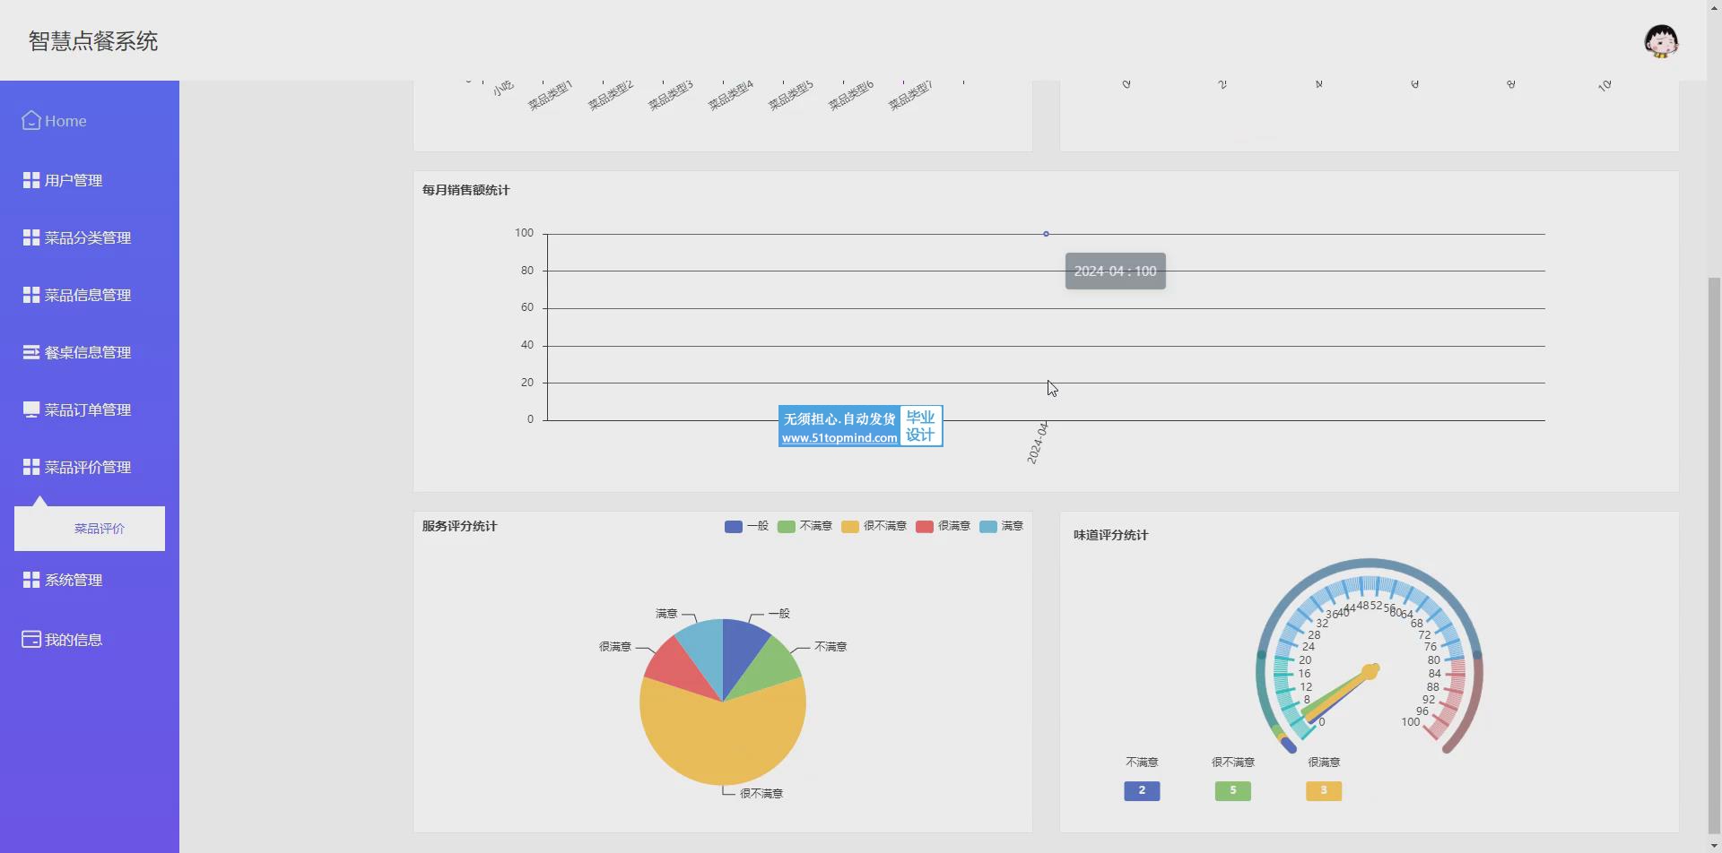Screen dimensions: 1722x853
Task: Expand the 菜品信息管理 menu
Action: click(x=90, y=295)
